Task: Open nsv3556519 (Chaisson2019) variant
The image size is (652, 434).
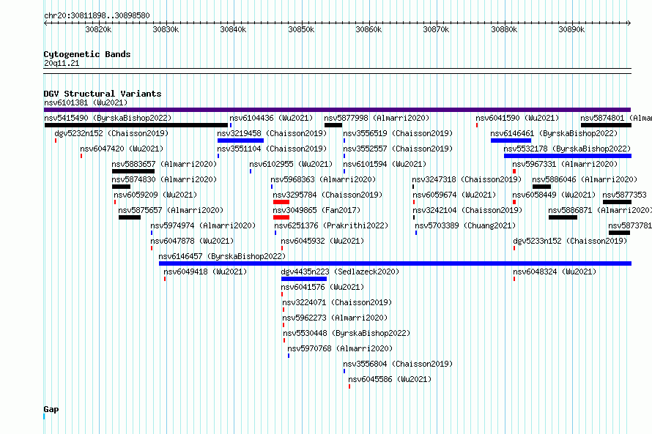Action: (398, 133)
